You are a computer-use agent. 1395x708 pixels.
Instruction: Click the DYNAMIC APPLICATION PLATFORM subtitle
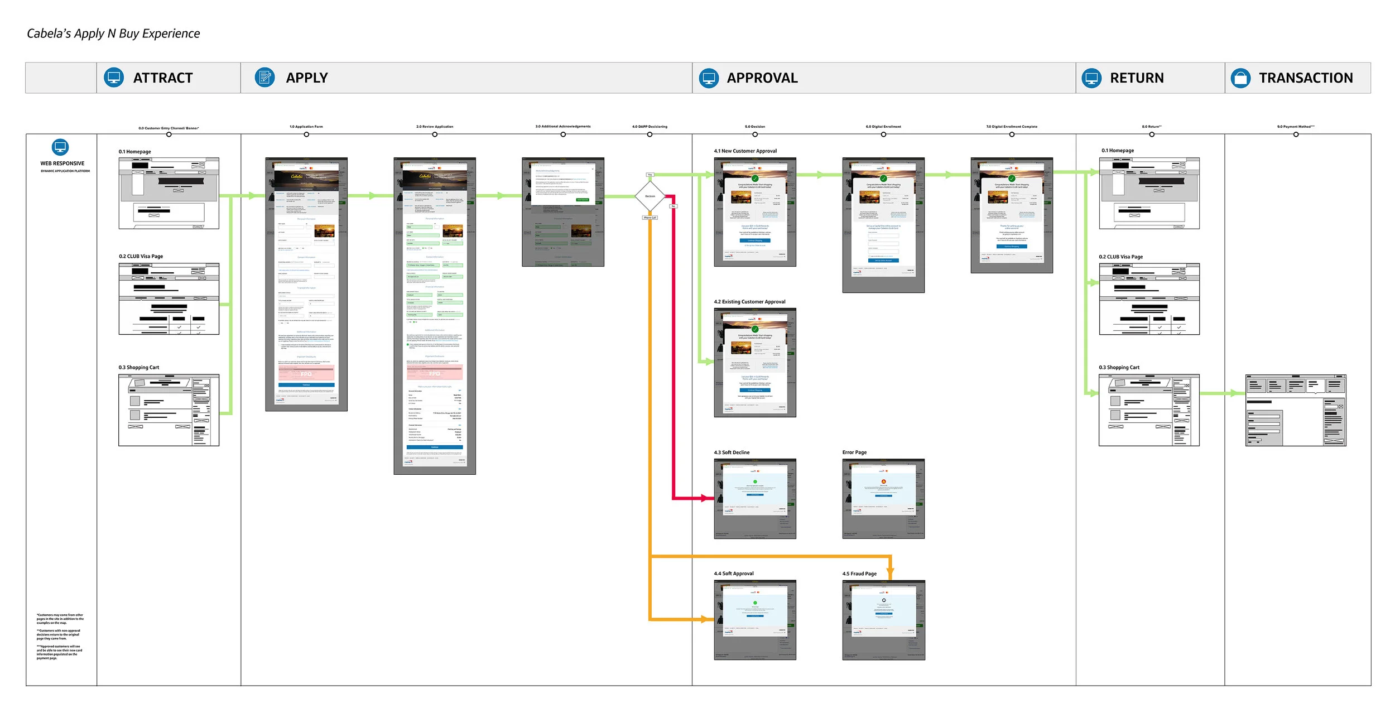pyautogui.click(x=65, y=171)
